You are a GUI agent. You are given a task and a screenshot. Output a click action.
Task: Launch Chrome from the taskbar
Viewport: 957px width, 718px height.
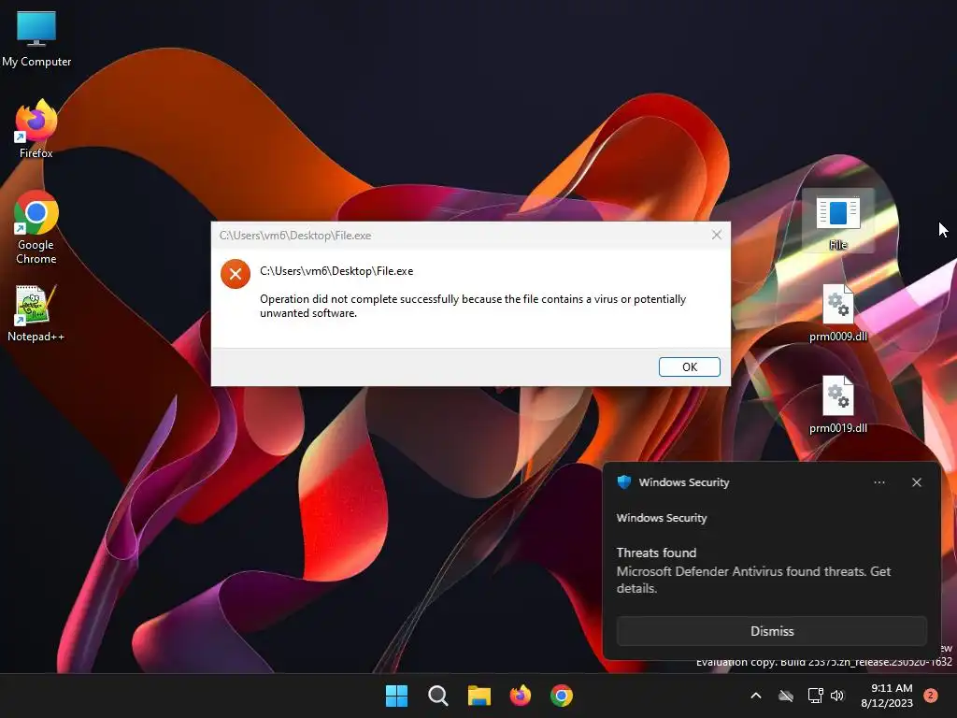[x=562, y=696]
